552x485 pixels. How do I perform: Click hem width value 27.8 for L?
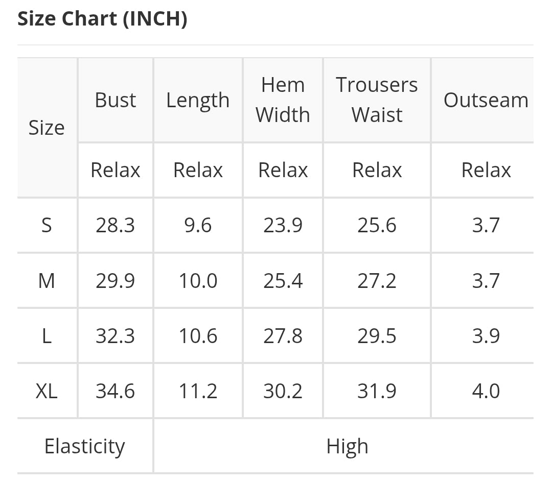point(283,336)
